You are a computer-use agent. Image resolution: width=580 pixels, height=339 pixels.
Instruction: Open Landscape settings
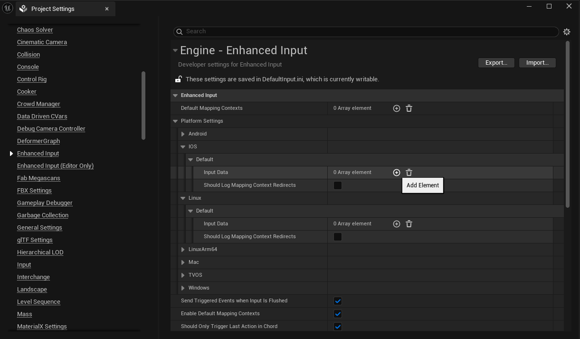(x=32, y=289)
